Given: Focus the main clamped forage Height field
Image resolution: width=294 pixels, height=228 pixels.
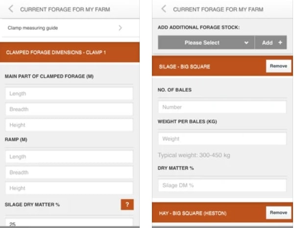Looking at the screenshot, I should 69,125.
